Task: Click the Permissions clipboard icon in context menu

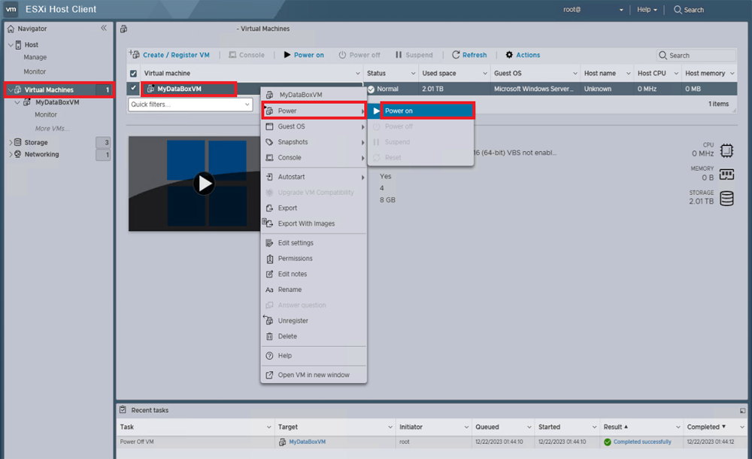Action: tap(269, 259)
